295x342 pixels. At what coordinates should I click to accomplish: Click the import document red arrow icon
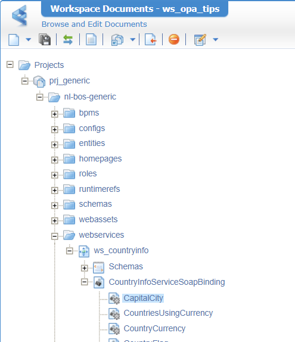[x=151, y=39]
